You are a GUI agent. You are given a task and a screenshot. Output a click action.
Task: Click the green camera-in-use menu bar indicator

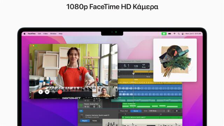point(164,34)
